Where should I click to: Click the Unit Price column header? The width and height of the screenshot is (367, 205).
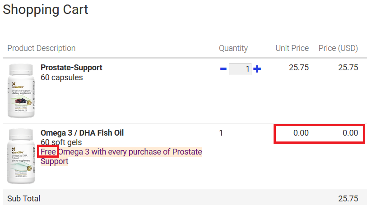292,48
